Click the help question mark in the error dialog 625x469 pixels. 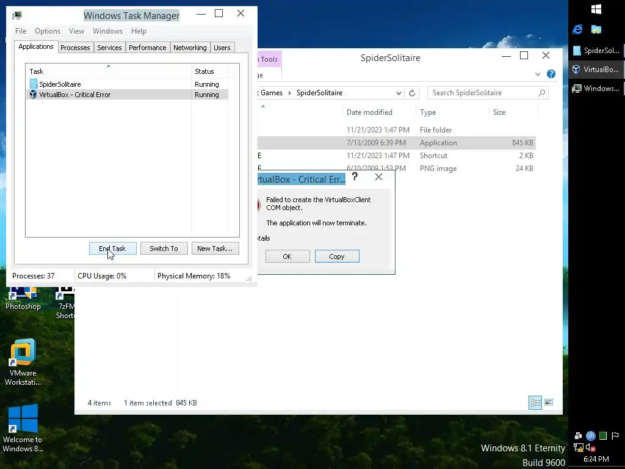tap(355, 176)
